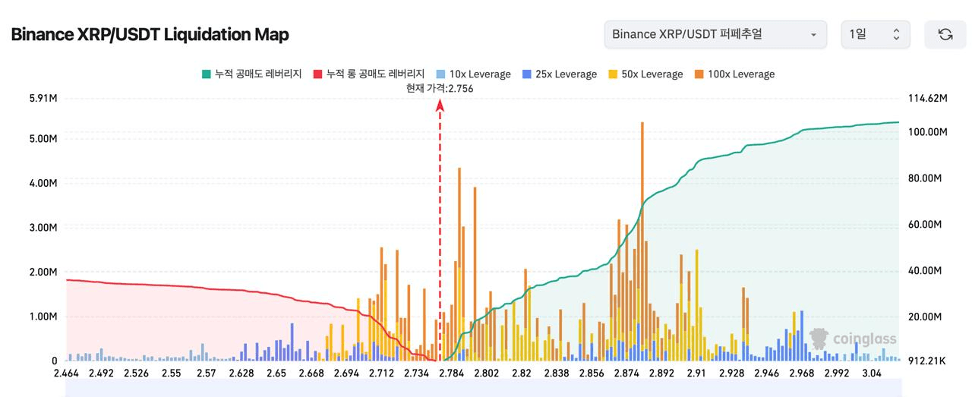Click the 5.91M left axis label
Screen dimensions: 972x397
[x=43, y=99]
